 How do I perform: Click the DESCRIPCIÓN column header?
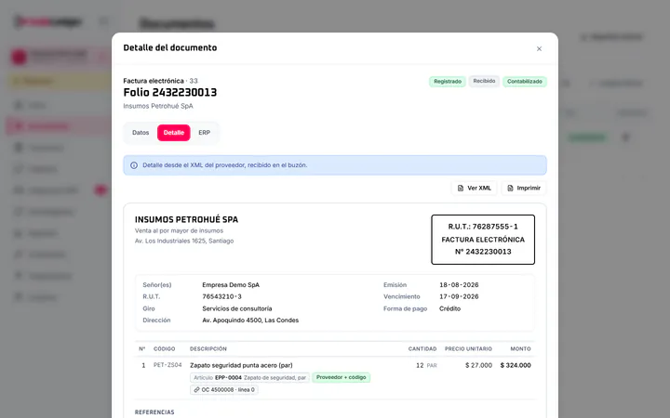208,349
